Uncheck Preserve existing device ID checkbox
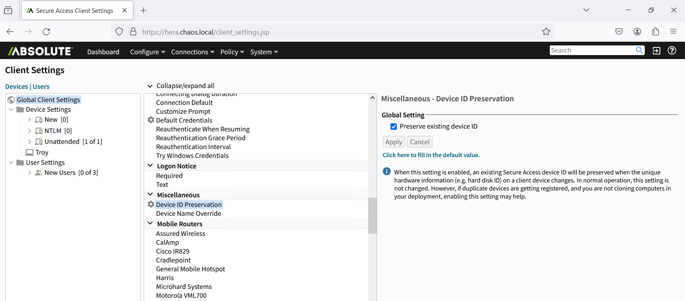685x301 pixels. (x=394, y=127)
